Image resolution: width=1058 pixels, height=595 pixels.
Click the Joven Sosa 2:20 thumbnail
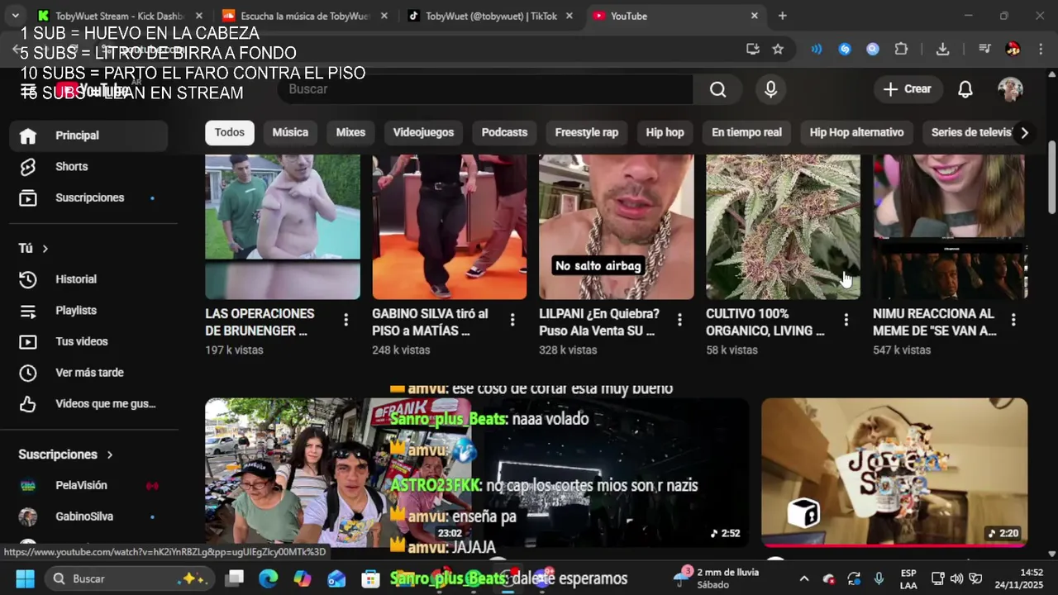click(894, 473)
